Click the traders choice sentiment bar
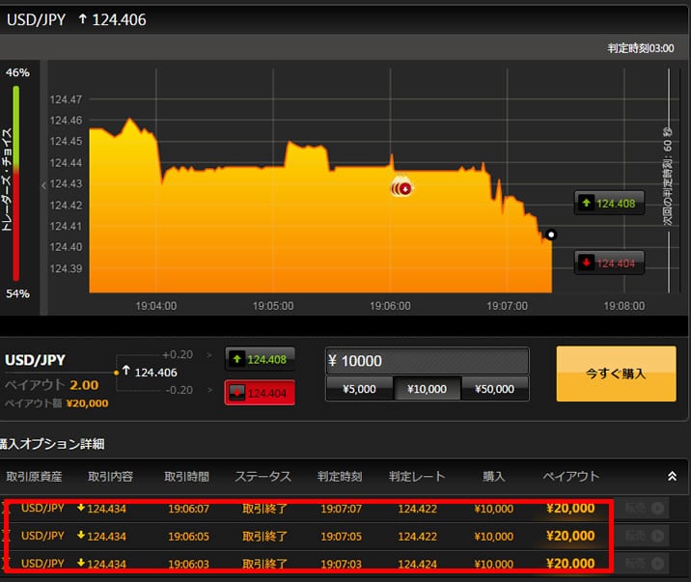691x582 pixels. click(x=15, y=183)
